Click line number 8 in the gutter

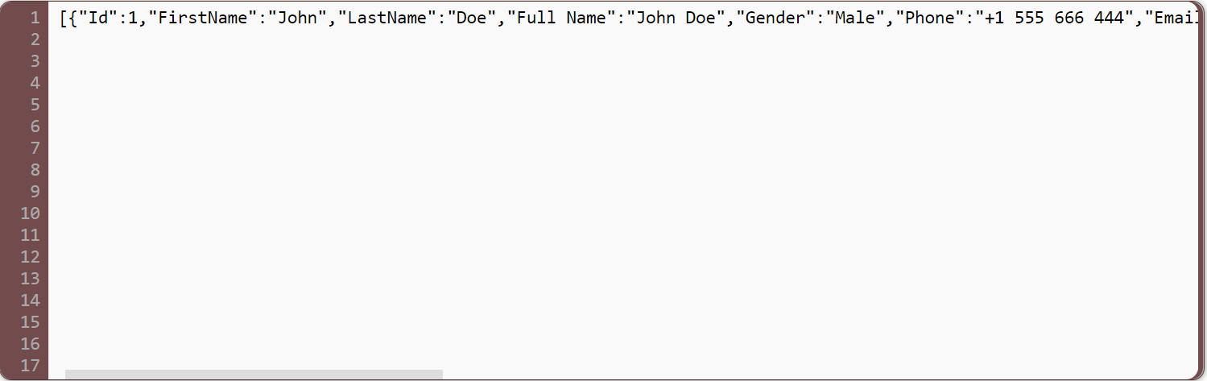35,170
